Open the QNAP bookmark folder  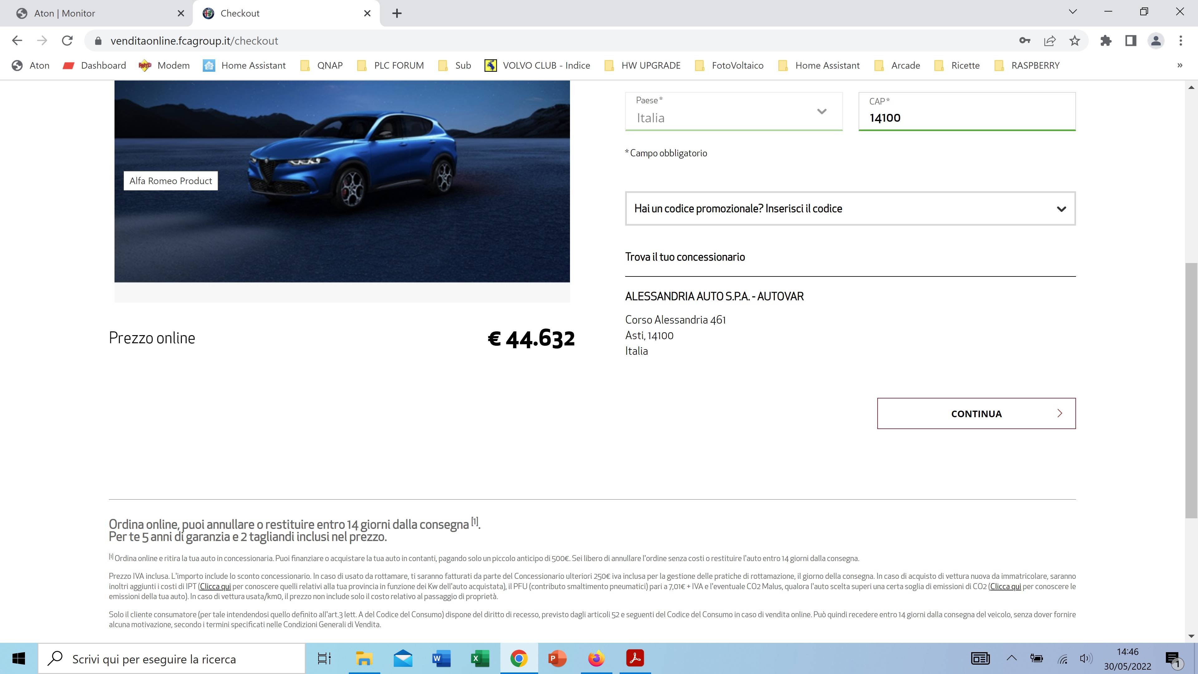click(x=321, y=66)
